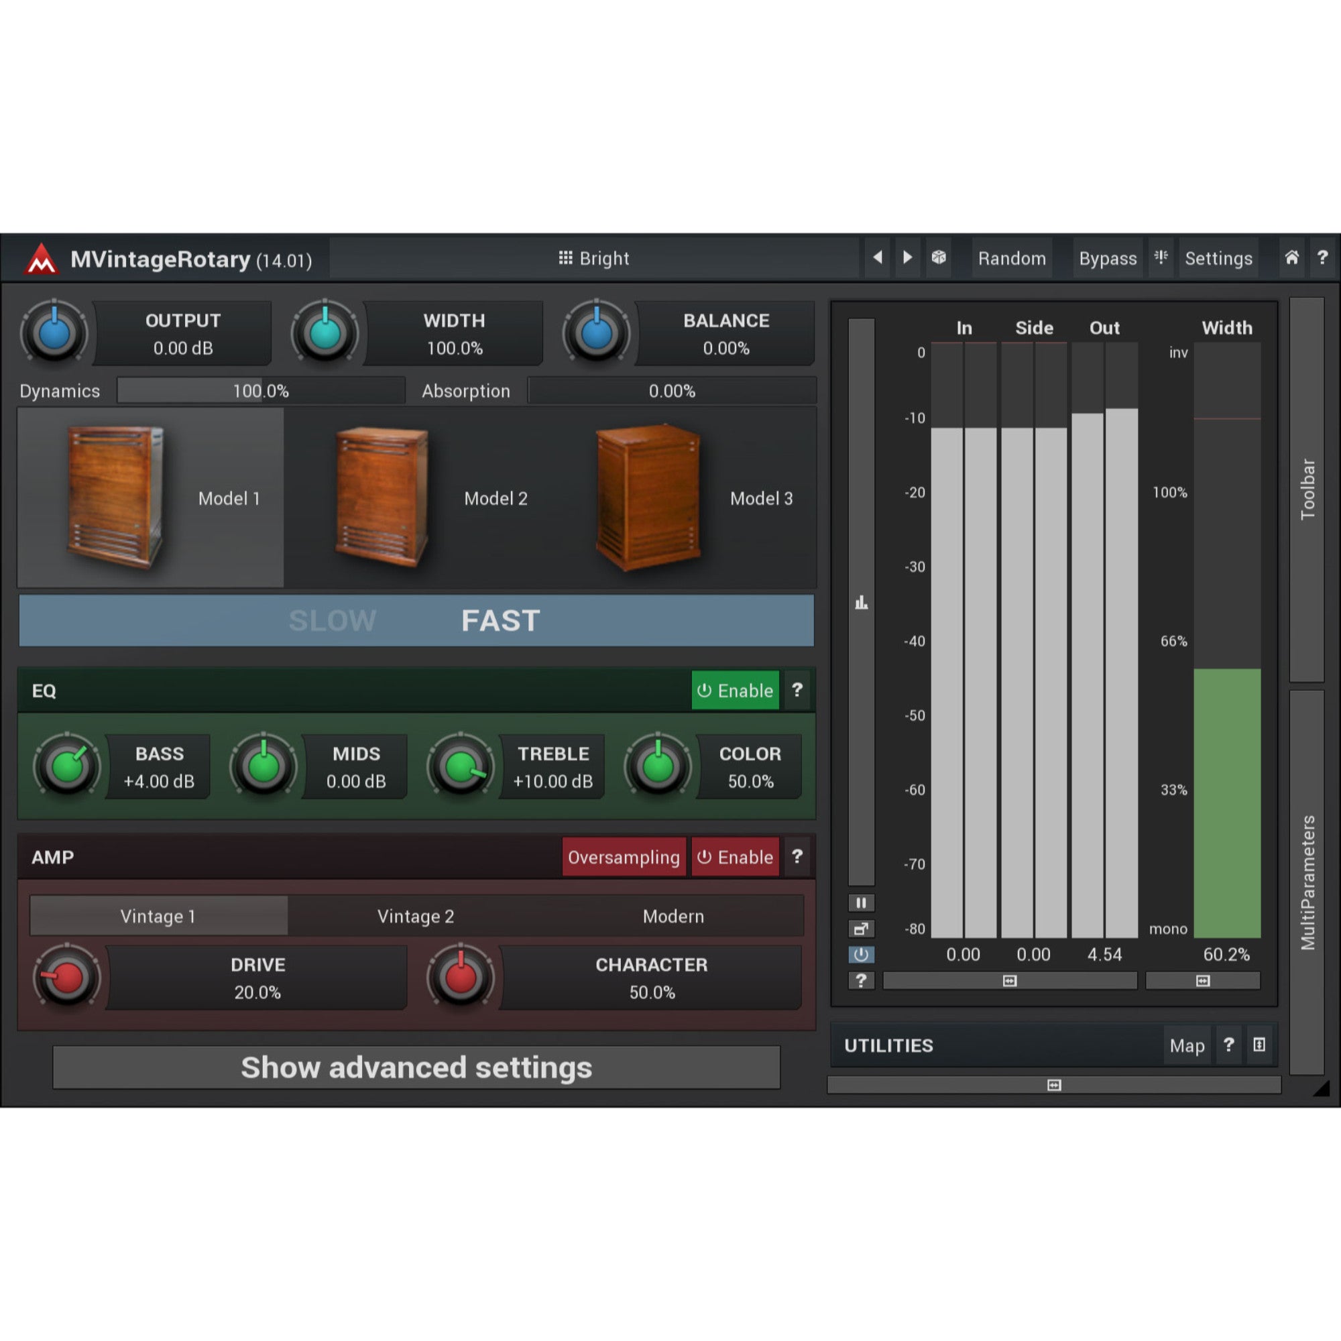Go to the next preset arrow

pos(907,258)
